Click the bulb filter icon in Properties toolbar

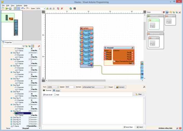(x=24, y=46)
